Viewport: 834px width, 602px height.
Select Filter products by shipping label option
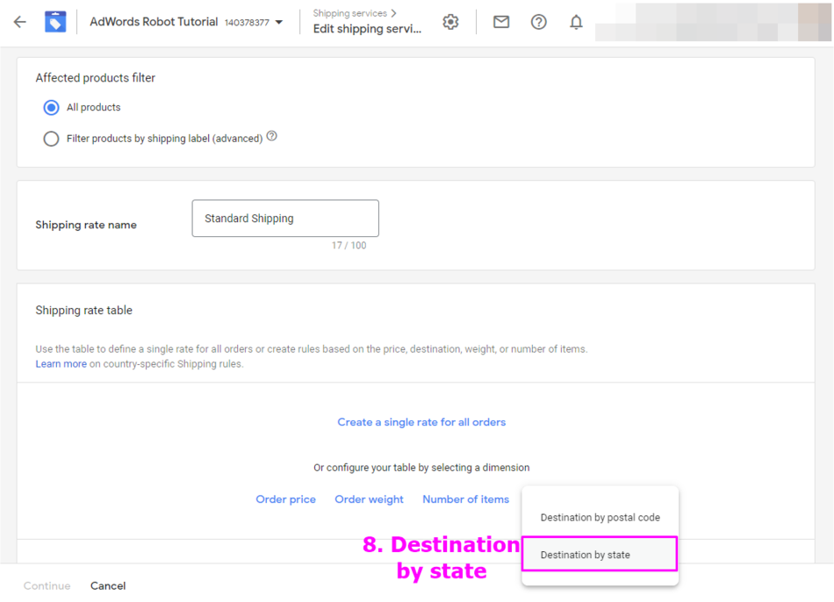pyautogui.click(x=51, y=139)
